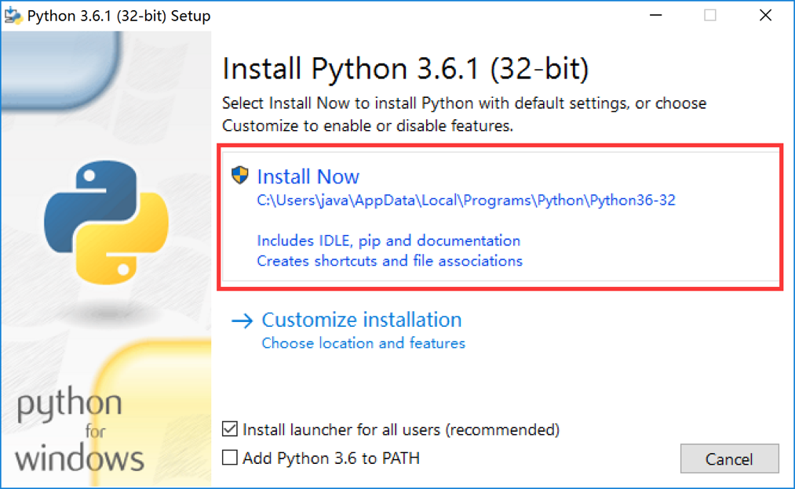Click the setup window title text
The width and height of the screenshot is (795, 489).
click(118, 14)
